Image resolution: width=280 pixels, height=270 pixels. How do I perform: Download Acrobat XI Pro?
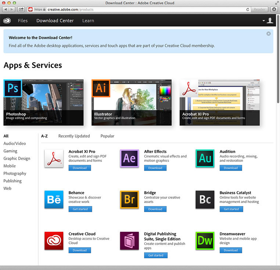point(80,168)
